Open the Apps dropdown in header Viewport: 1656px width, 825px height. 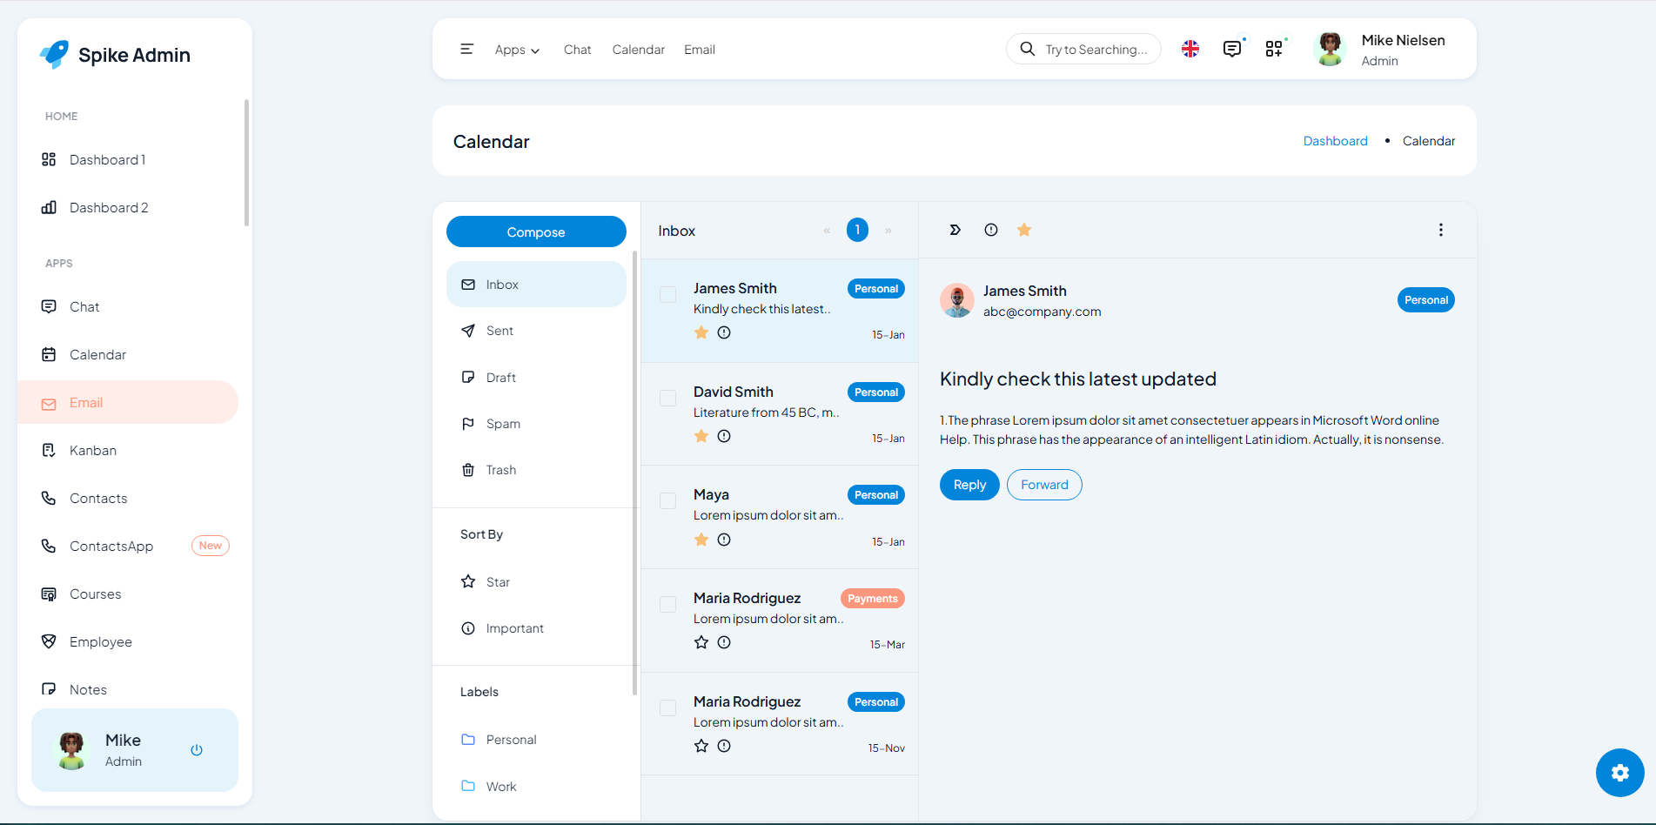pyautogui.click(x=516, y=50)
